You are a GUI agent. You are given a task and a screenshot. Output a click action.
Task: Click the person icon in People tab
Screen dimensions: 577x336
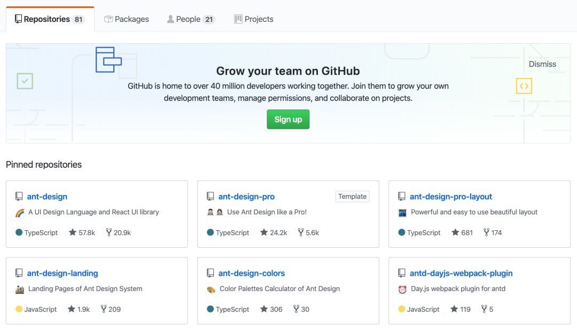170,19
